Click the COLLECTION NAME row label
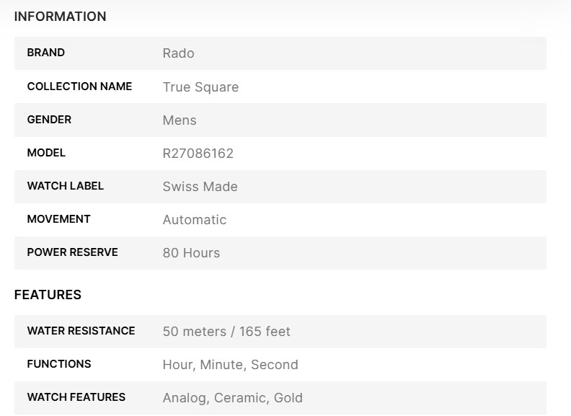Viewport: 571px width, 416px height. pyautogui.click(x=79, y=87)
